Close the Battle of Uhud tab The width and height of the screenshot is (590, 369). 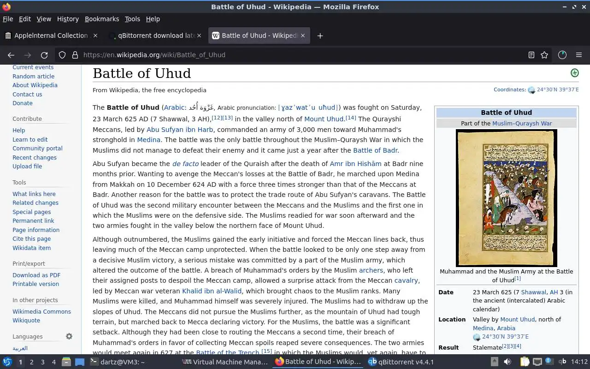click(x=303, y=36)
